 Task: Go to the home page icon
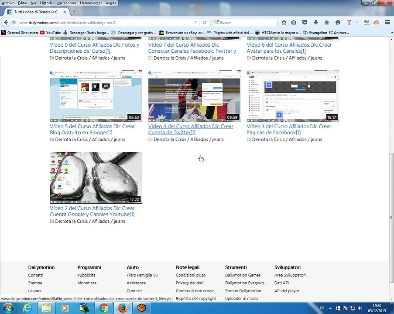(x=327, y=22)
